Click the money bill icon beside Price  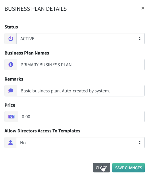(x=11, y=117)
